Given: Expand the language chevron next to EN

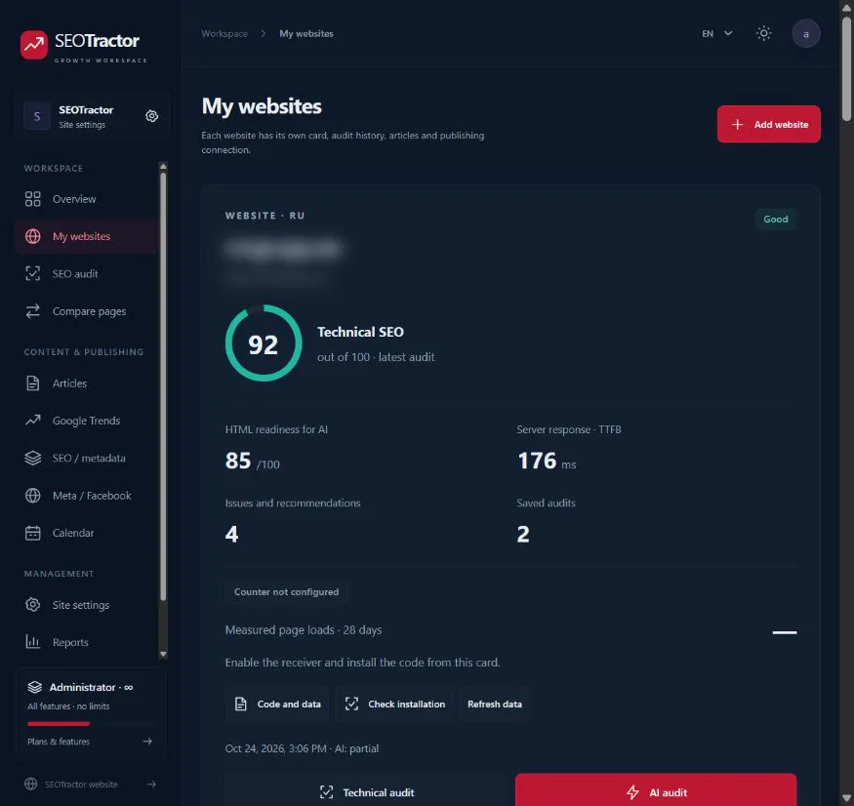Looking at the screenshot, I should pyautogui.click(x=728, y=34).
